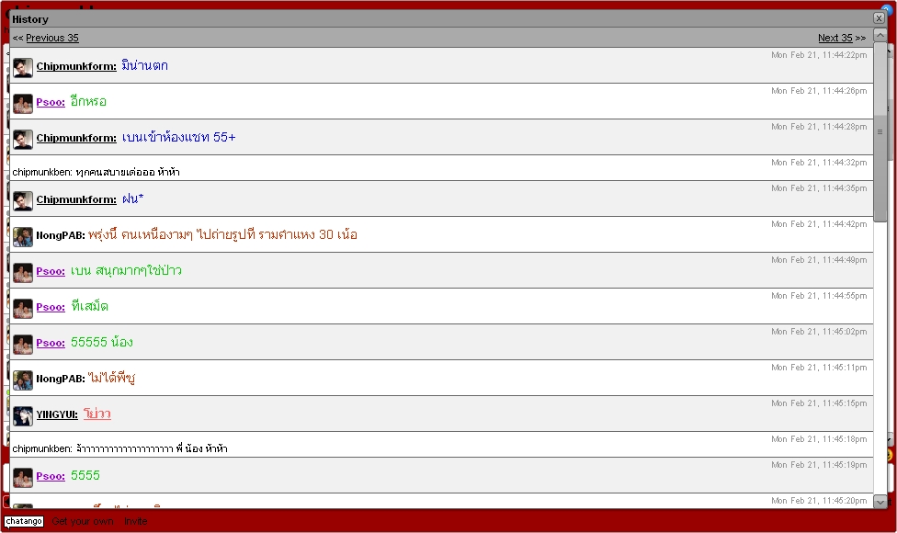Click the history scrollbar down arrow
Screen dimensions: 897x533
point(880,502)
